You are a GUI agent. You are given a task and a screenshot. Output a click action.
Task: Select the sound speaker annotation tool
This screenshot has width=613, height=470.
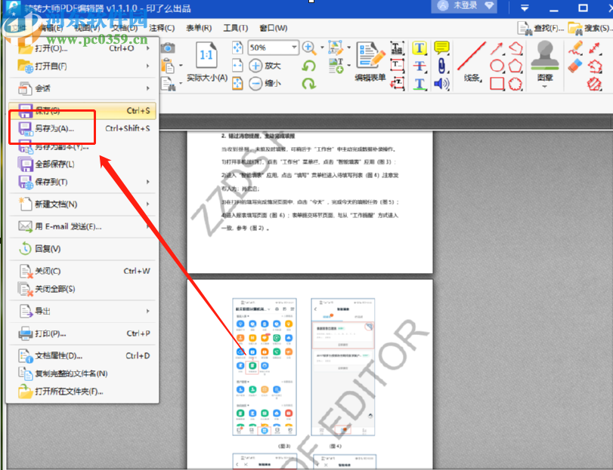click(441, 83)
